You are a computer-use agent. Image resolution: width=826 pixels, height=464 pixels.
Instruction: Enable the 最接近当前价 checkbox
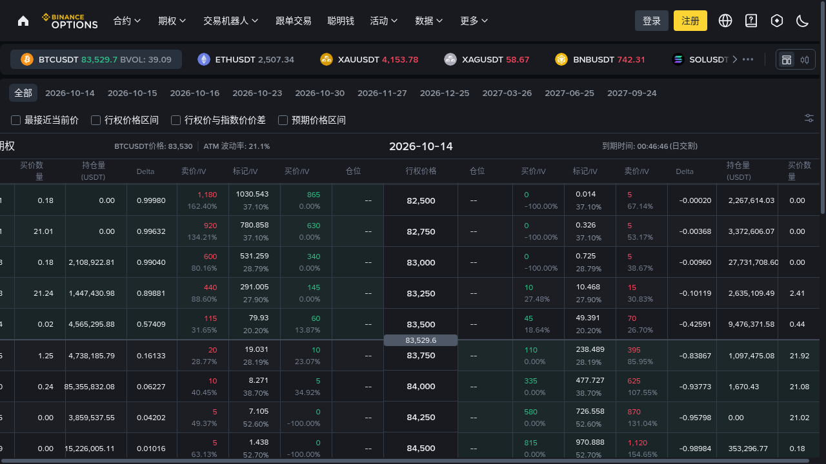[16, 120]
